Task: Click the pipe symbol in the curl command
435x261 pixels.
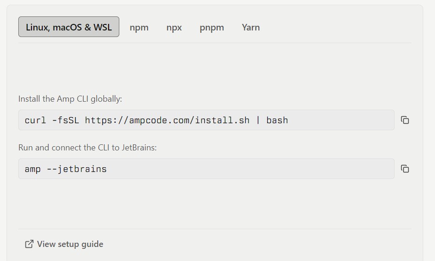Action: [x=258, y=120]
